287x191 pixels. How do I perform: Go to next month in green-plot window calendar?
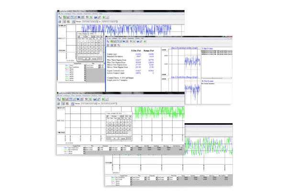coord(121,116)
